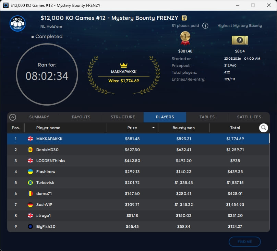Toggle the Prize column sort arrow
Viewport: 277px width, 251px height.
pos(153,128)
